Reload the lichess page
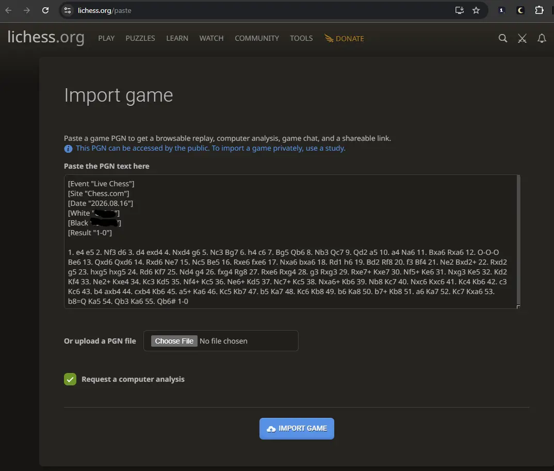 45,10
